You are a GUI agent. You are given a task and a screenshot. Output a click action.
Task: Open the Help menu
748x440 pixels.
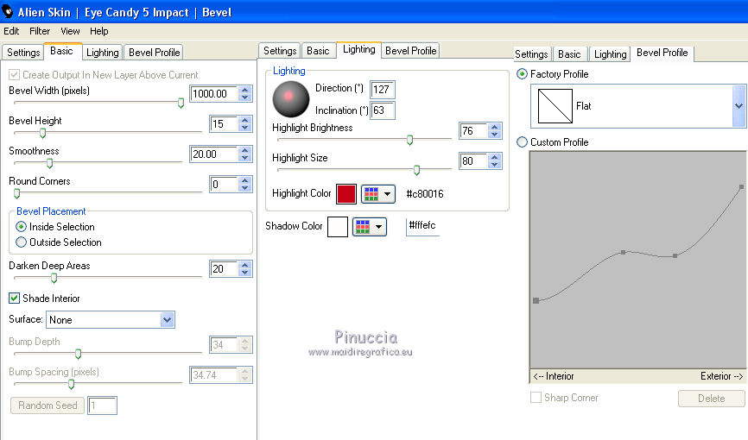click(99, 31)
